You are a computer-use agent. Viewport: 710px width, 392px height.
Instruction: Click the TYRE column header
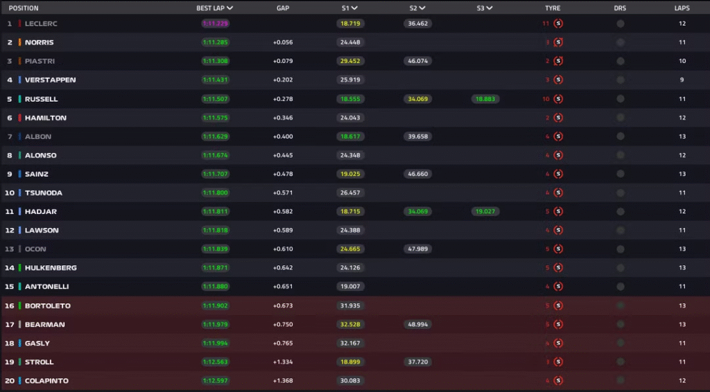click(553, 8)
